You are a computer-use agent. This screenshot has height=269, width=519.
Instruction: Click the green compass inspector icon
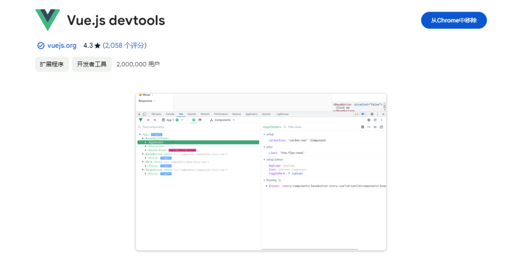[x=194, y=120]
